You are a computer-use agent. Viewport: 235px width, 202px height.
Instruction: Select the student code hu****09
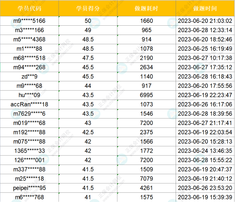(x=29, y=95)
